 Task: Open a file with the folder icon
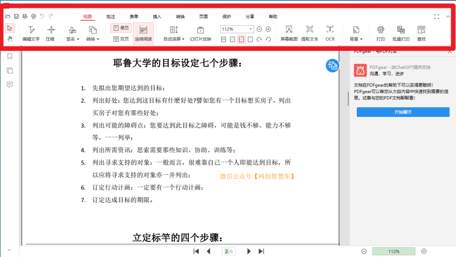tap(8, 16)
